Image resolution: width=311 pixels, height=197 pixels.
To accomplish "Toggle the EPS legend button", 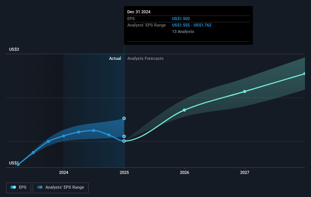I will [x=19, y=188].
